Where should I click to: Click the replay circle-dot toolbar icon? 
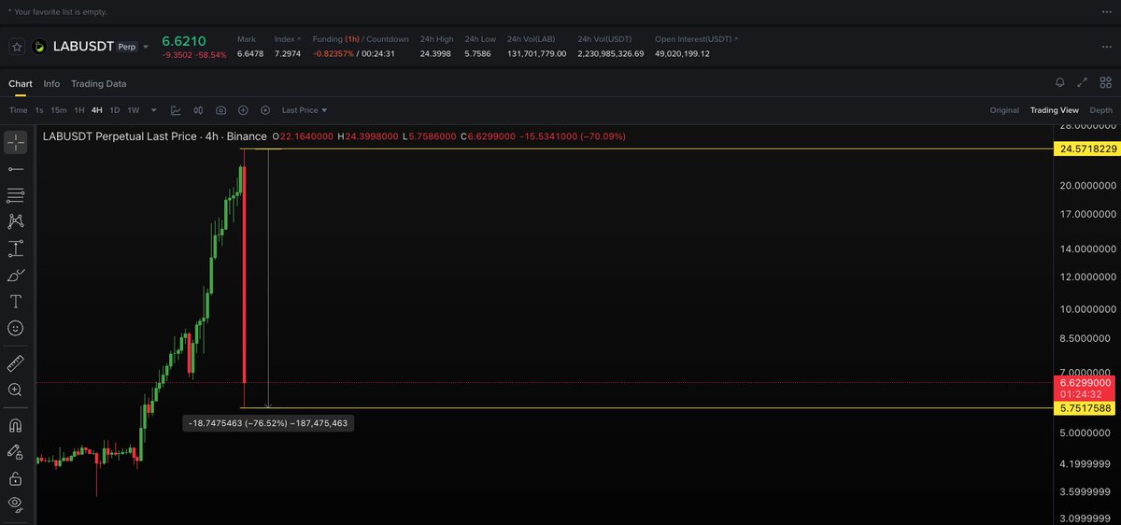pyautogui.click(x=265, y=110)
